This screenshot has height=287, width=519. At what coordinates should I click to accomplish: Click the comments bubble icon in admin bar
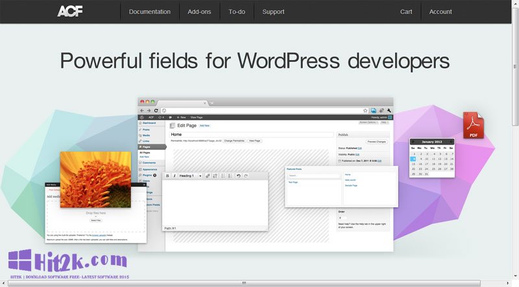170,117
